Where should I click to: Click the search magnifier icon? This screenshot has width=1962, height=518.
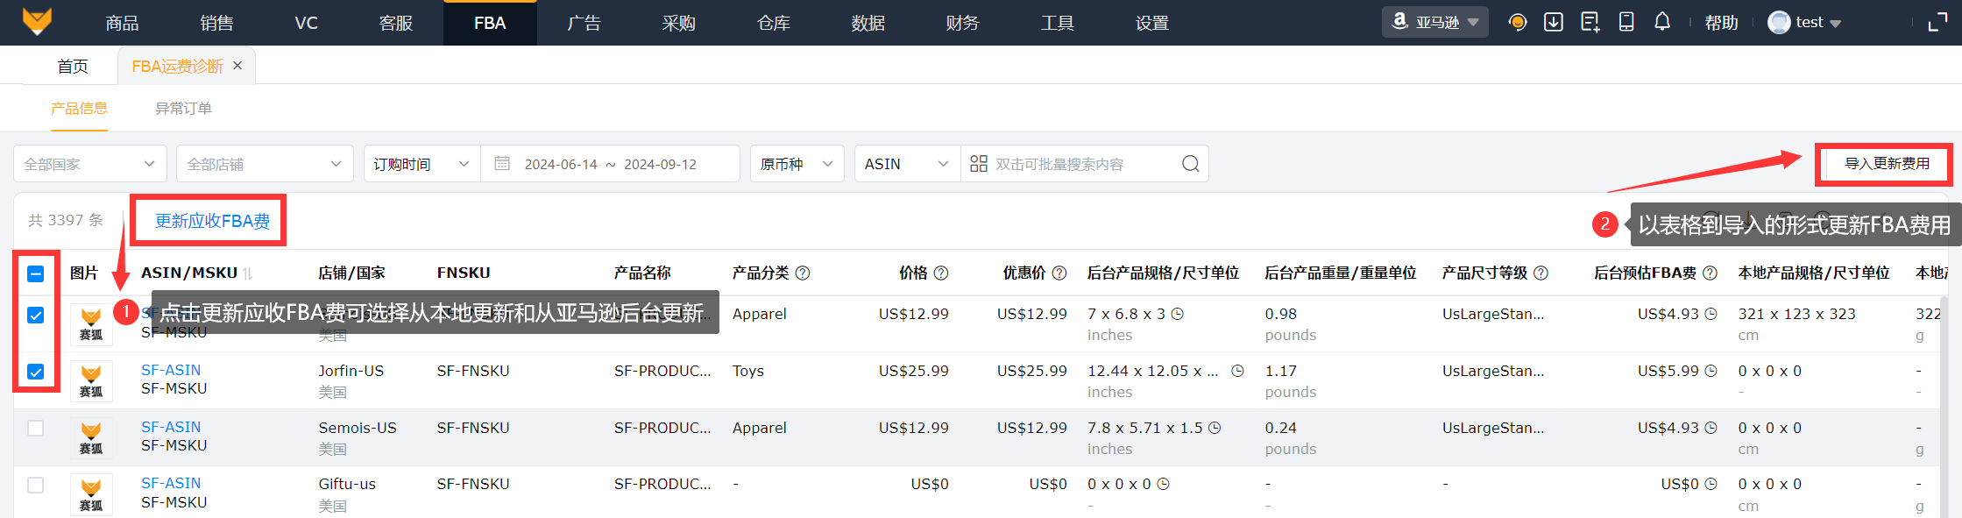pos(1190,164)
